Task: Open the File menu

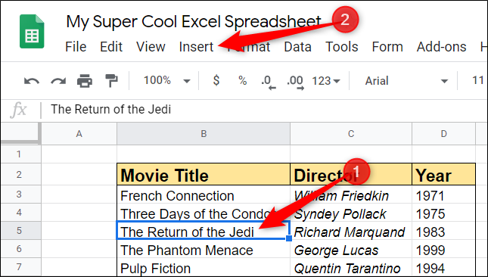Action: point(76,47)
